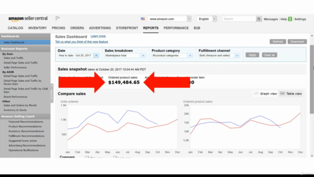The width and height of the screenshot is (314, 177).
Task: Open the Learn more link
Action: pos(98,36)
